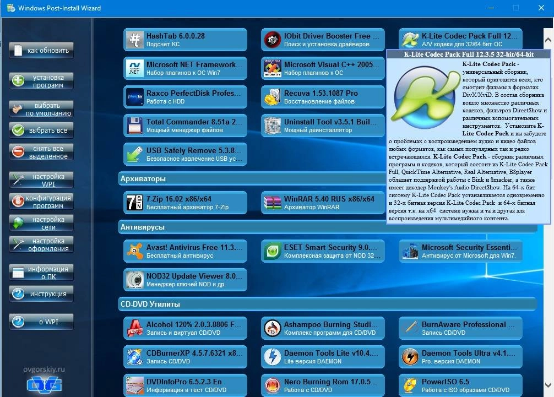Click the WinRAR books icon
Screen dimensions: 554x397
pyautogui.click(x=273, y=203)
